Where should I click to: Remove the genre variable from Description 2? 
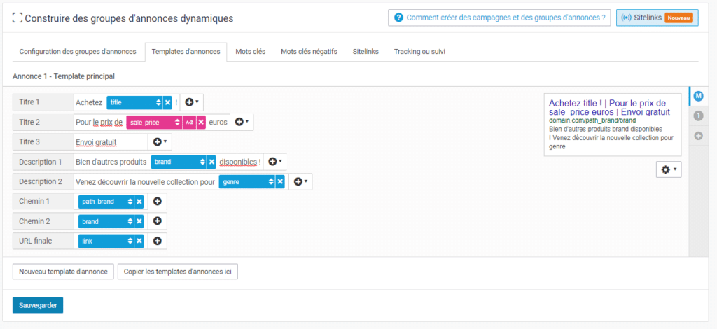click(280, 182)
